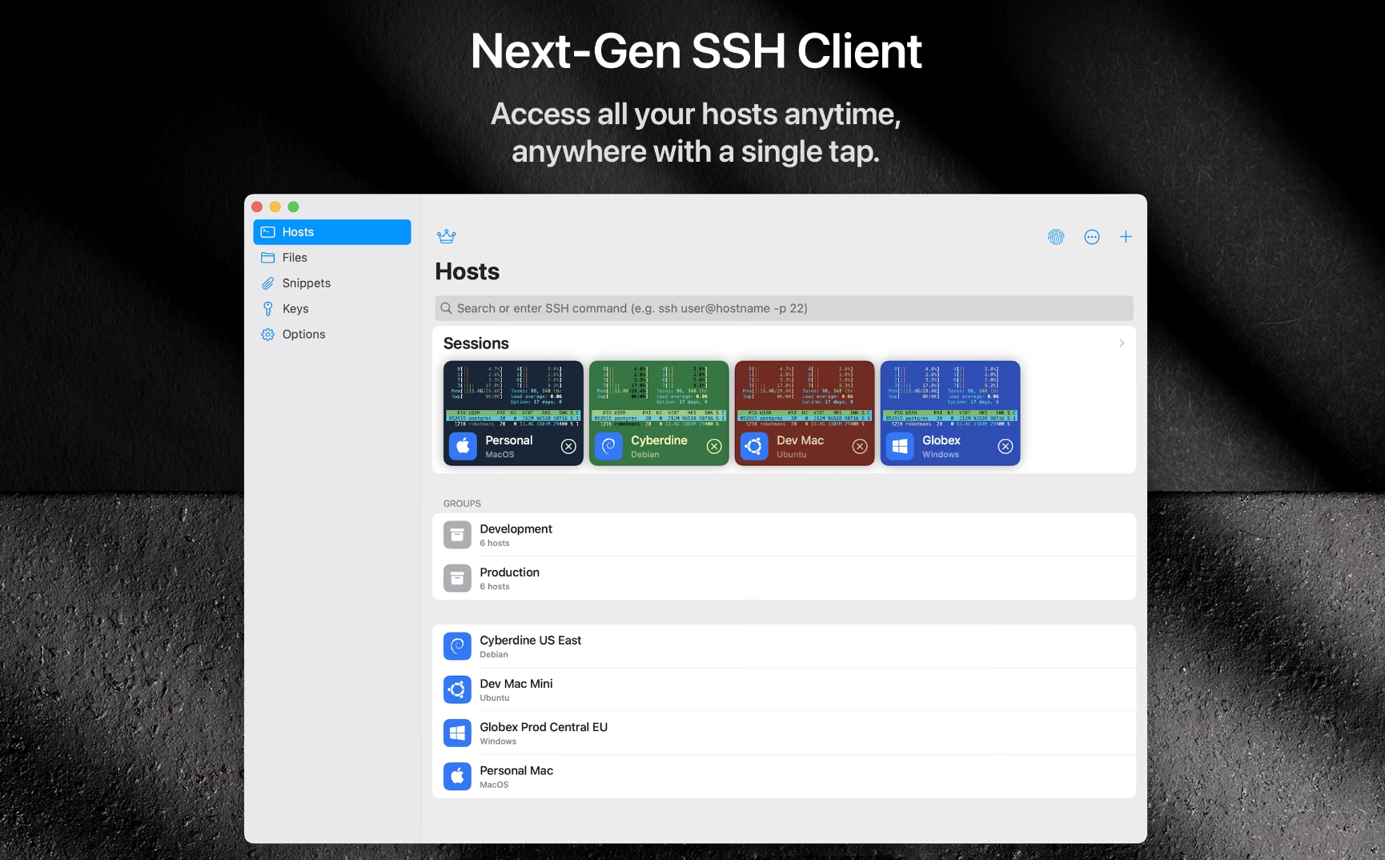This screenshot has width=1385, height=860.
Task: Click the Dev Mac Mini Ubuntu icon
Action: click(457, 689)
